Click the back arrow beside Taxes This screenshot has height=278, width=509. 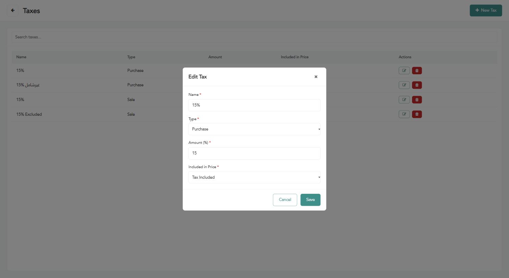click(x=13, y=11)
